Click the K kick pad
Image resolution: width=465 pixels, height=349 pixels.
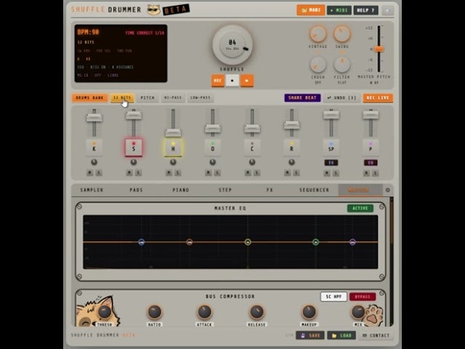(94, 147)
